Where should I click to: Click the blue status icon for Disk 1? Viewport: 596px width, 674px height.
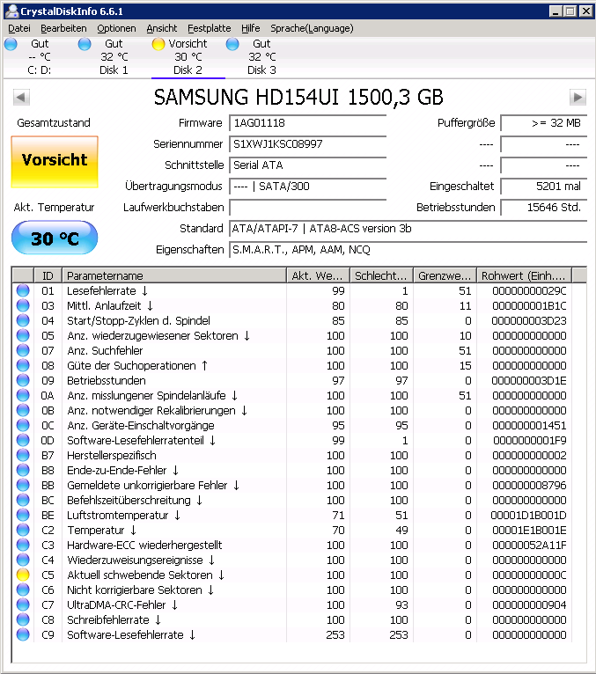tap(85, 44)
